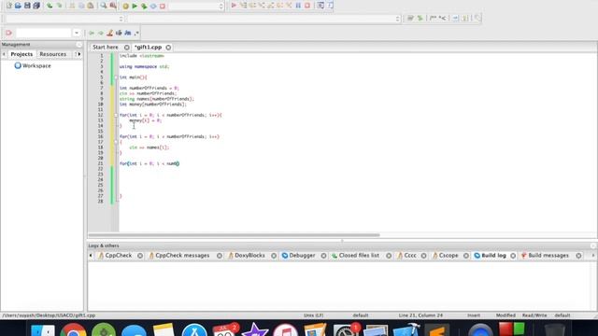Click the Open file icon

18,6
